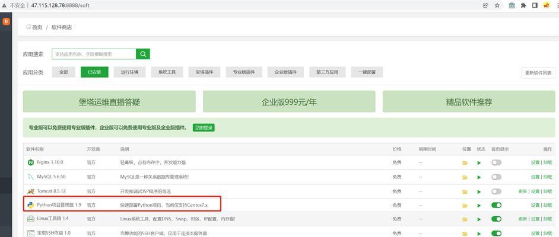Image resolution: width=559 pixels, height=237 pixels.
Task: Click Python项目管理器 status play icon
Action: 479,206
